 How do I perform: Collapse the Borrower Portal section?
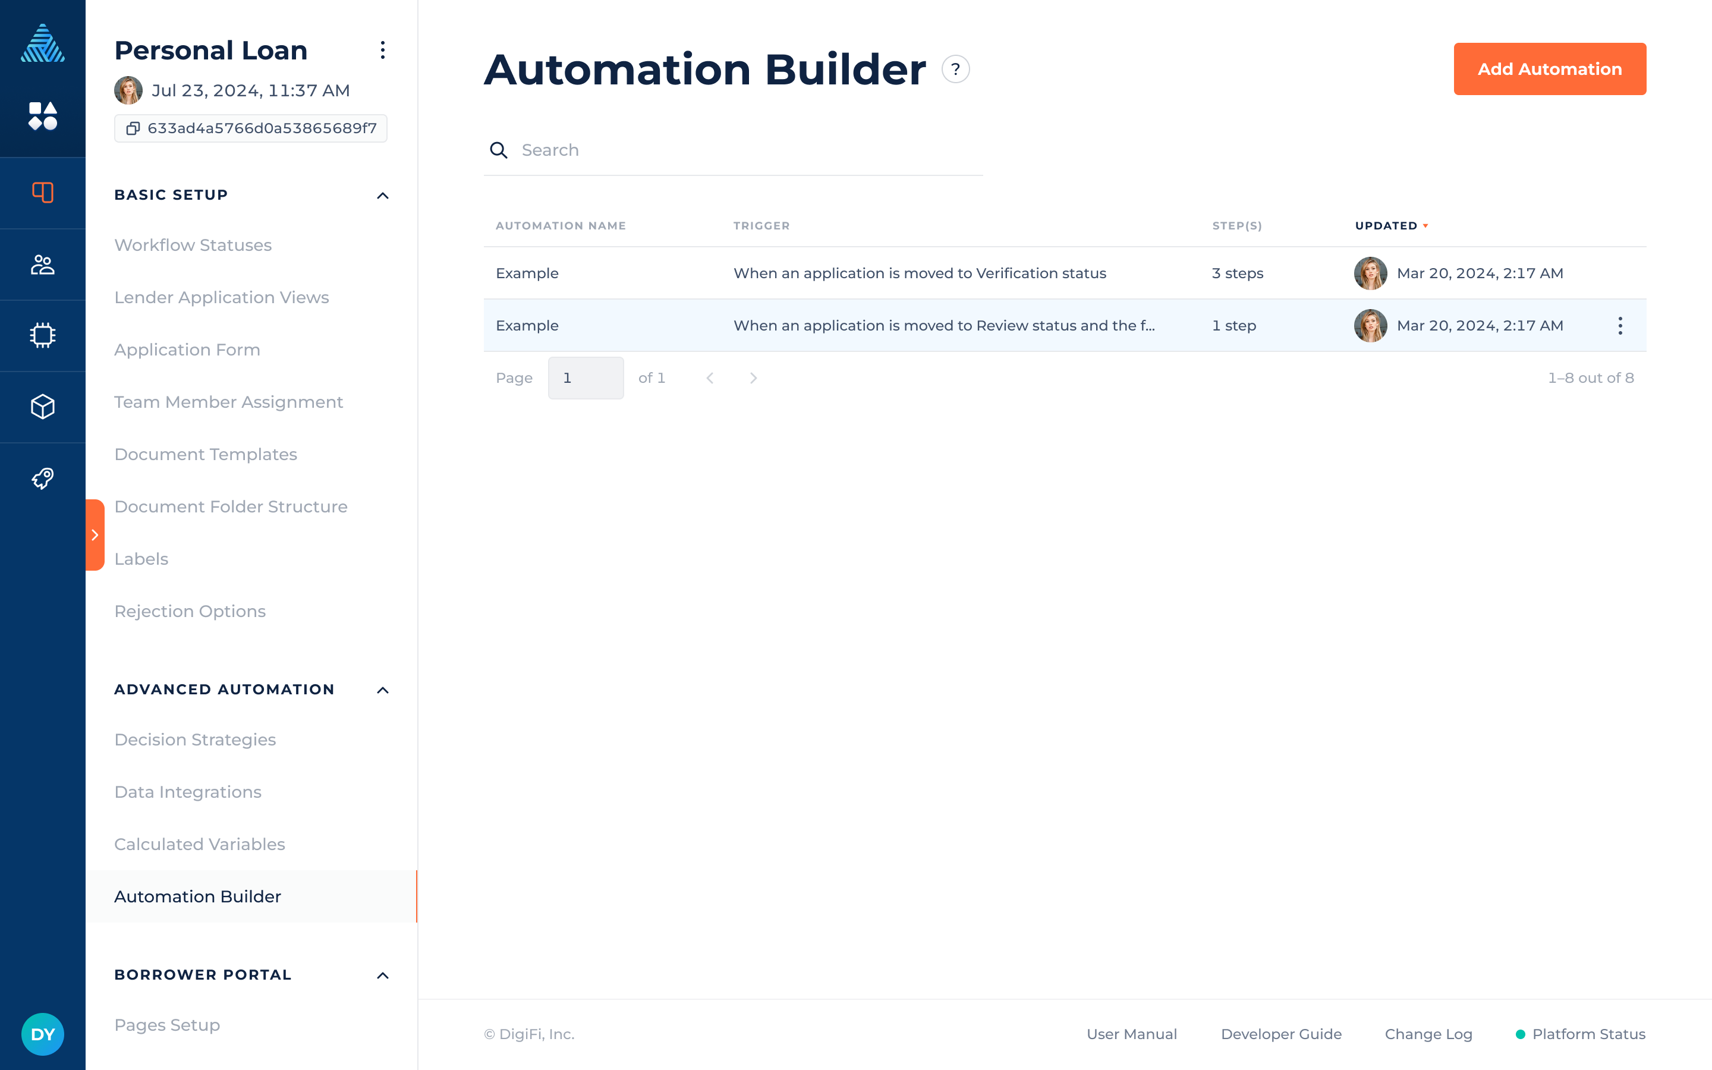pyautogui.click(x=383, y=974)
